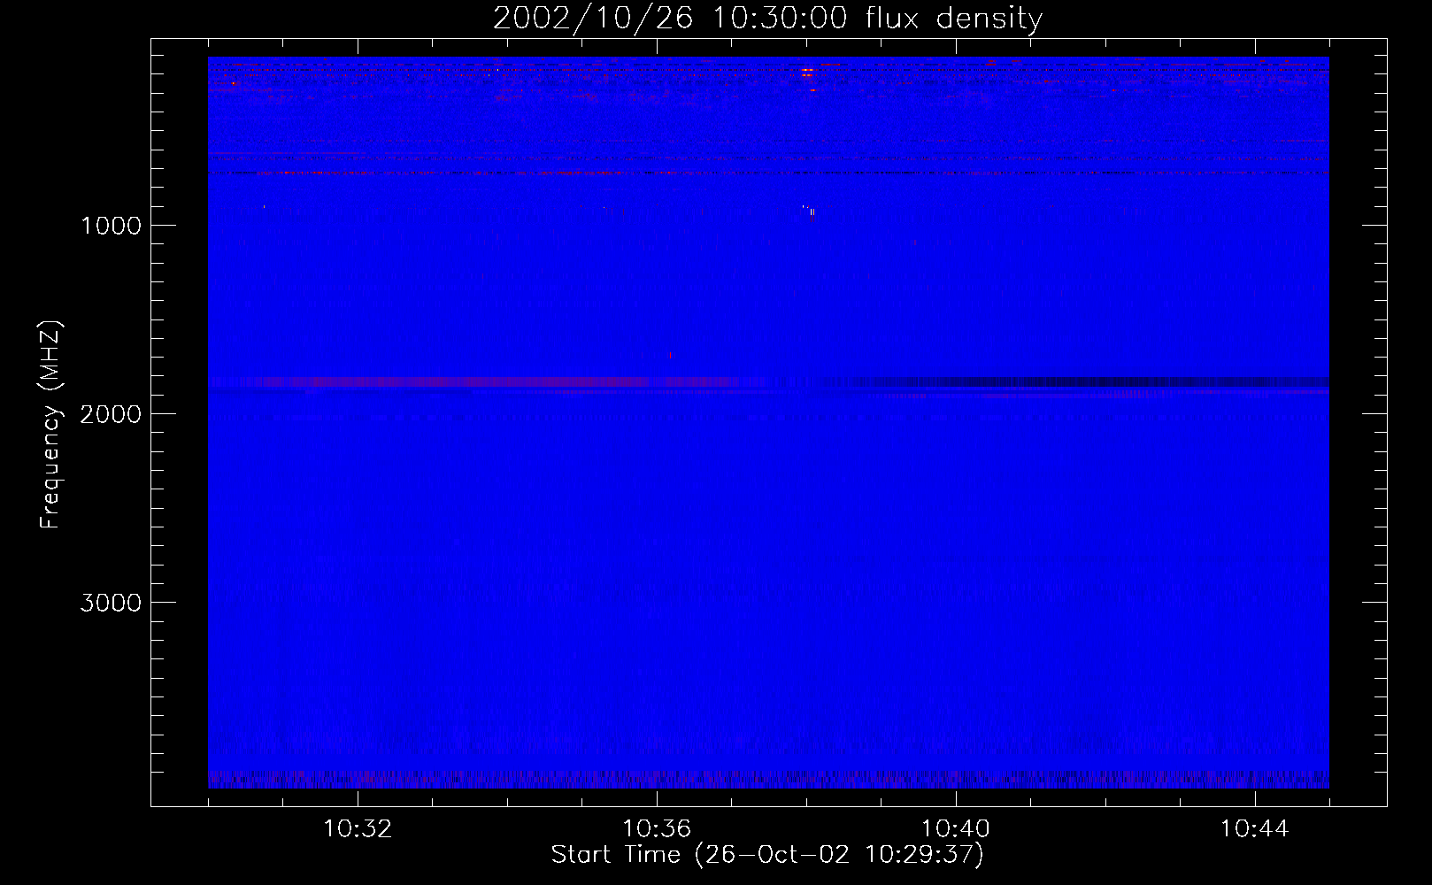Click the 10:32 time tick label

pos(358,829)
